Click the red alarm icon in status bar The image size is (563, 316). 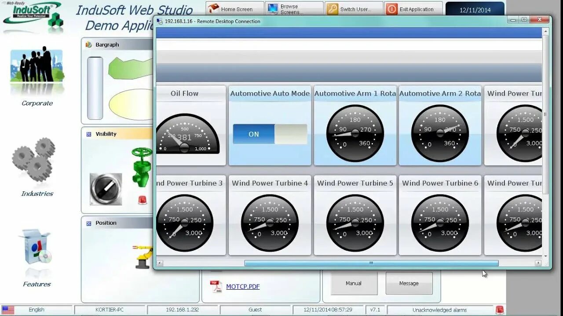[500, 310]
